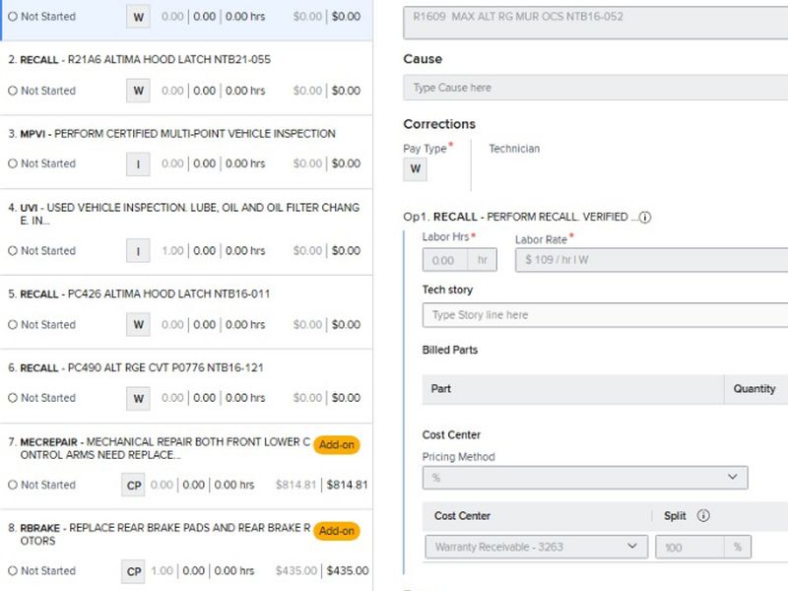Click the Type Cause here field
The width and height of the screenshot is (788, 591).
pyautogui.click(x=595, y=88)
